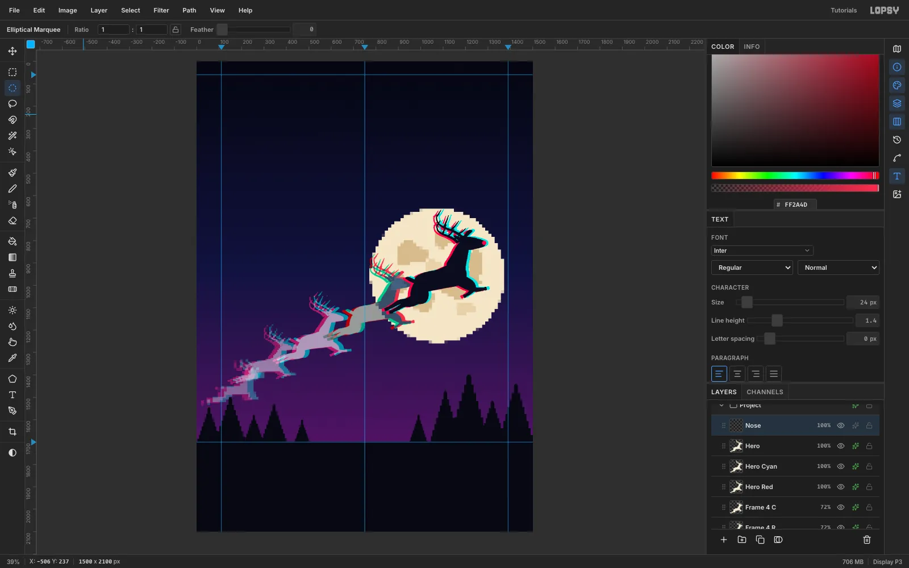The image size is (909, 568).
Task: Select the Lasso tool
Action: pyautogui.click(x=12, y=104)
